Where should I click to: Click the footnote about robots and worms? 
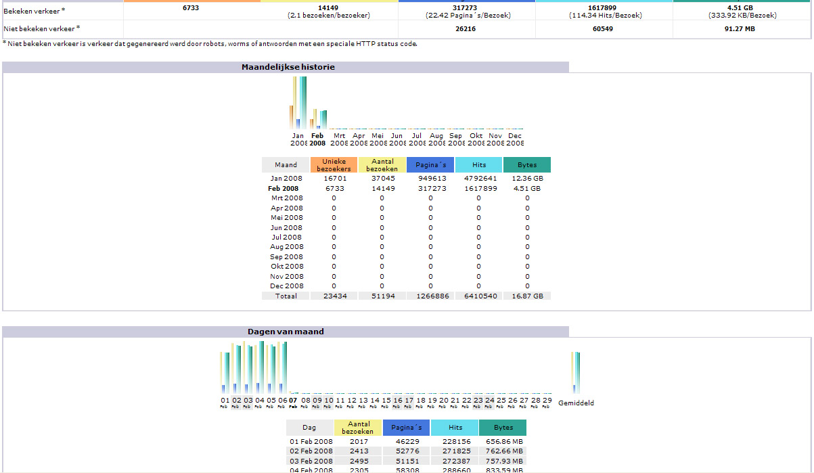click(210, 44)
